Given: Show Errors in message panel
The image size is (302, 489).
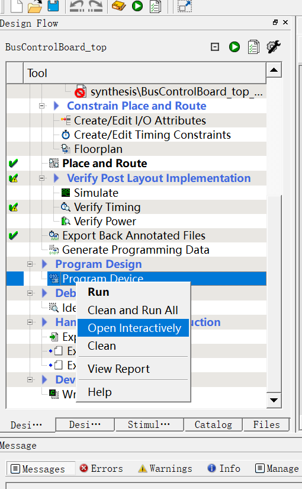Looking at the screenshot, I should [101, 468].
